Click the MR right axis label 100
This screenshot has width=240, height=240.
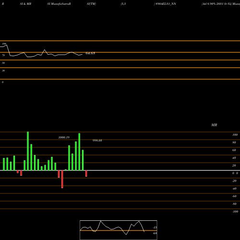click(x=235, y=135)
